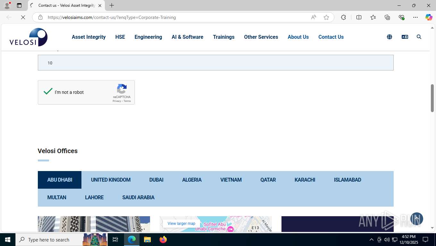Open the volume icon in system tray
This screenshot has height=246, width=436.
click(x=387, y=240)
